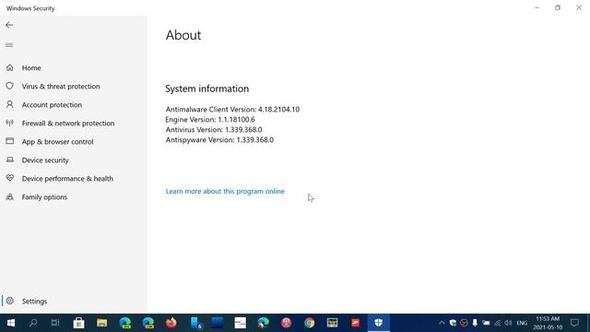
Task: Minimize the Windows Security window
Action: (x=537, y=7)
